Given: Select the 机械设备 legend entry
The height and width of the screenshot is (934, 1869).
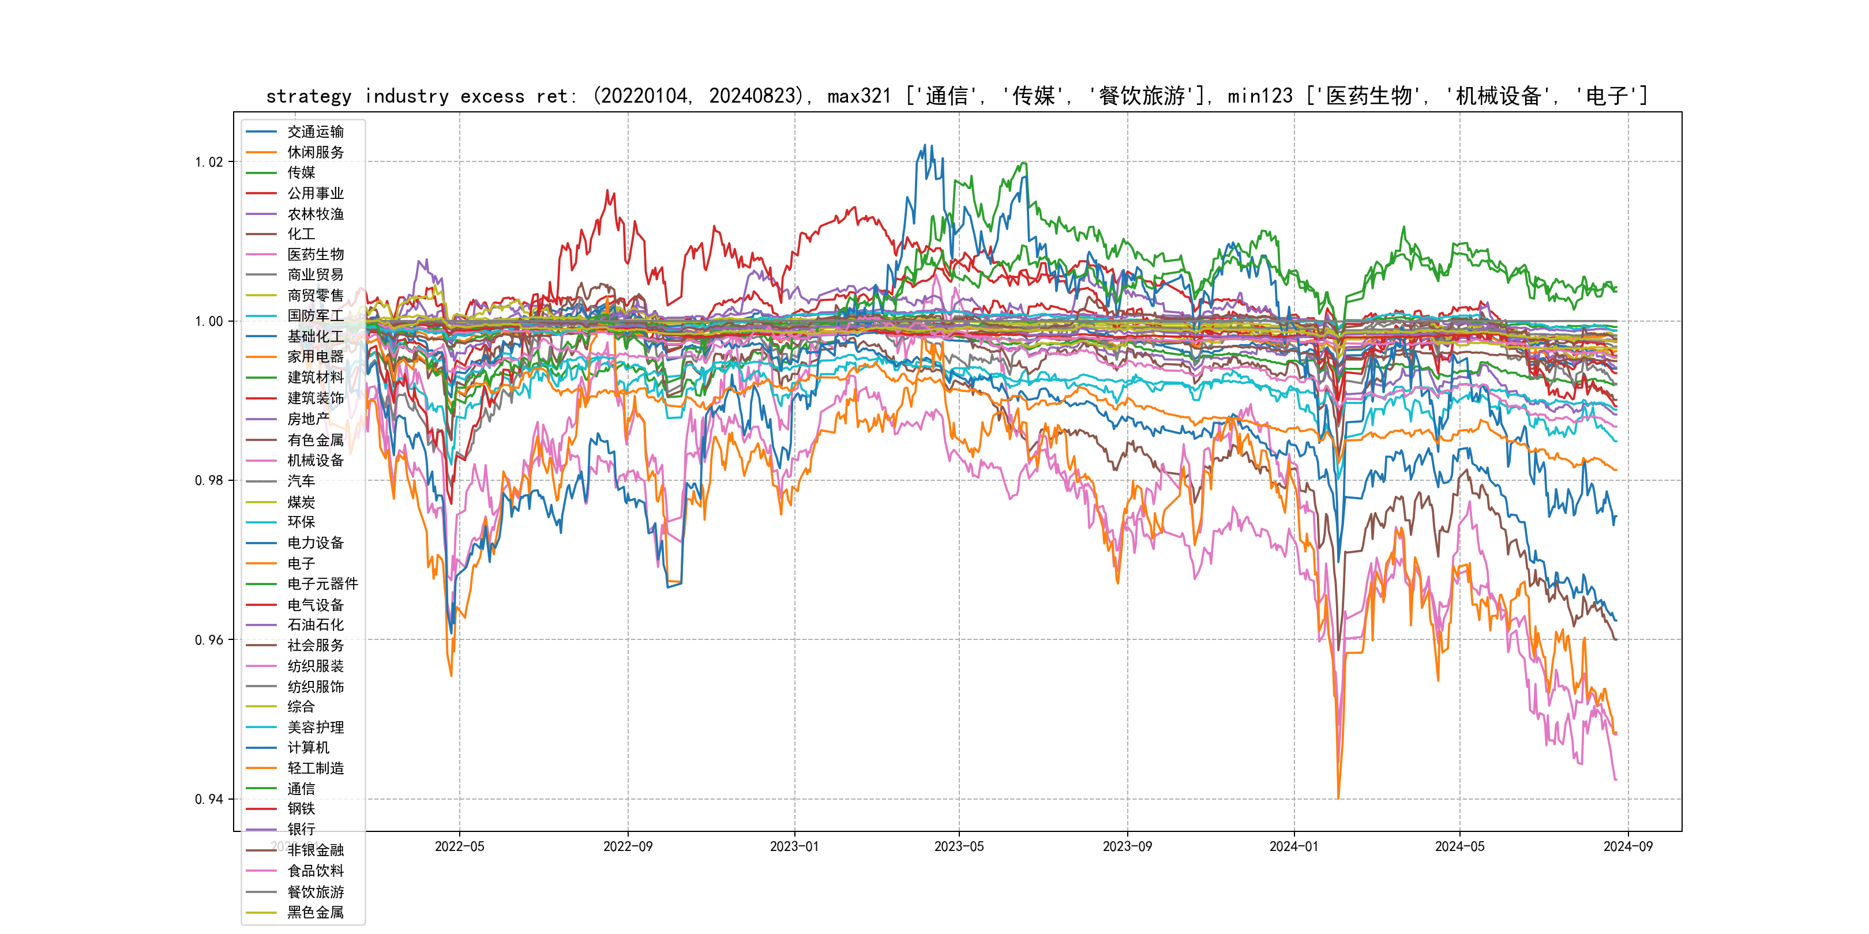Looking at the screenshot, I should point(315,461).
